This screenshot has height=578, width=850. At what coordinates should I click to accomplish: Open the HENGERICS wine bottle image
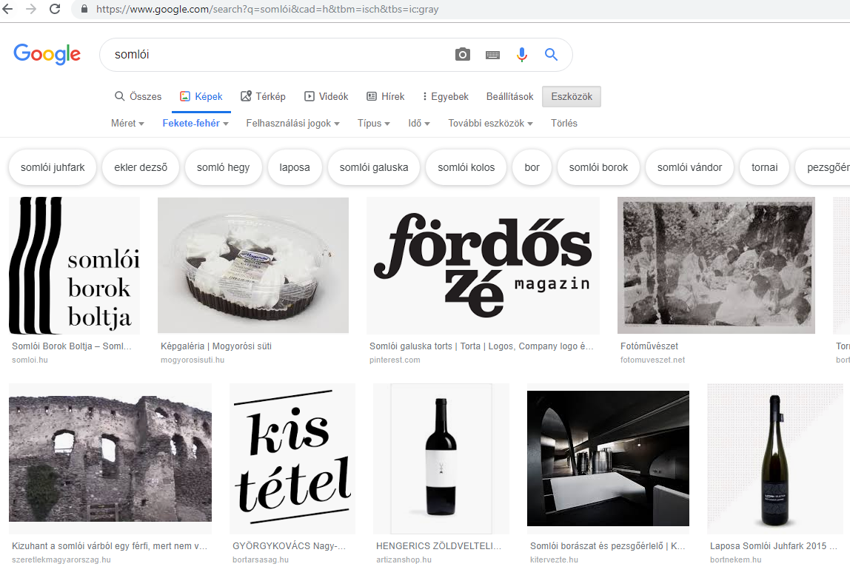(x=441, y=458)
